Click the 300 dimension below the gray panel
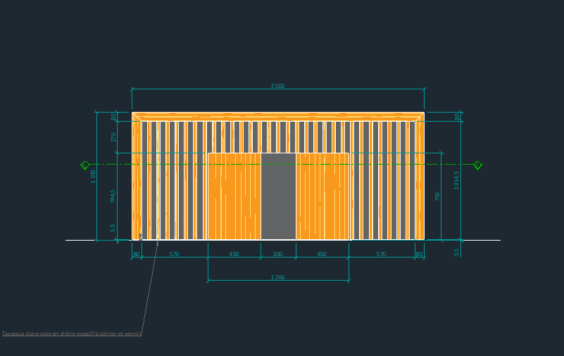Screen dimensions: 564x356 pos(278,254)
